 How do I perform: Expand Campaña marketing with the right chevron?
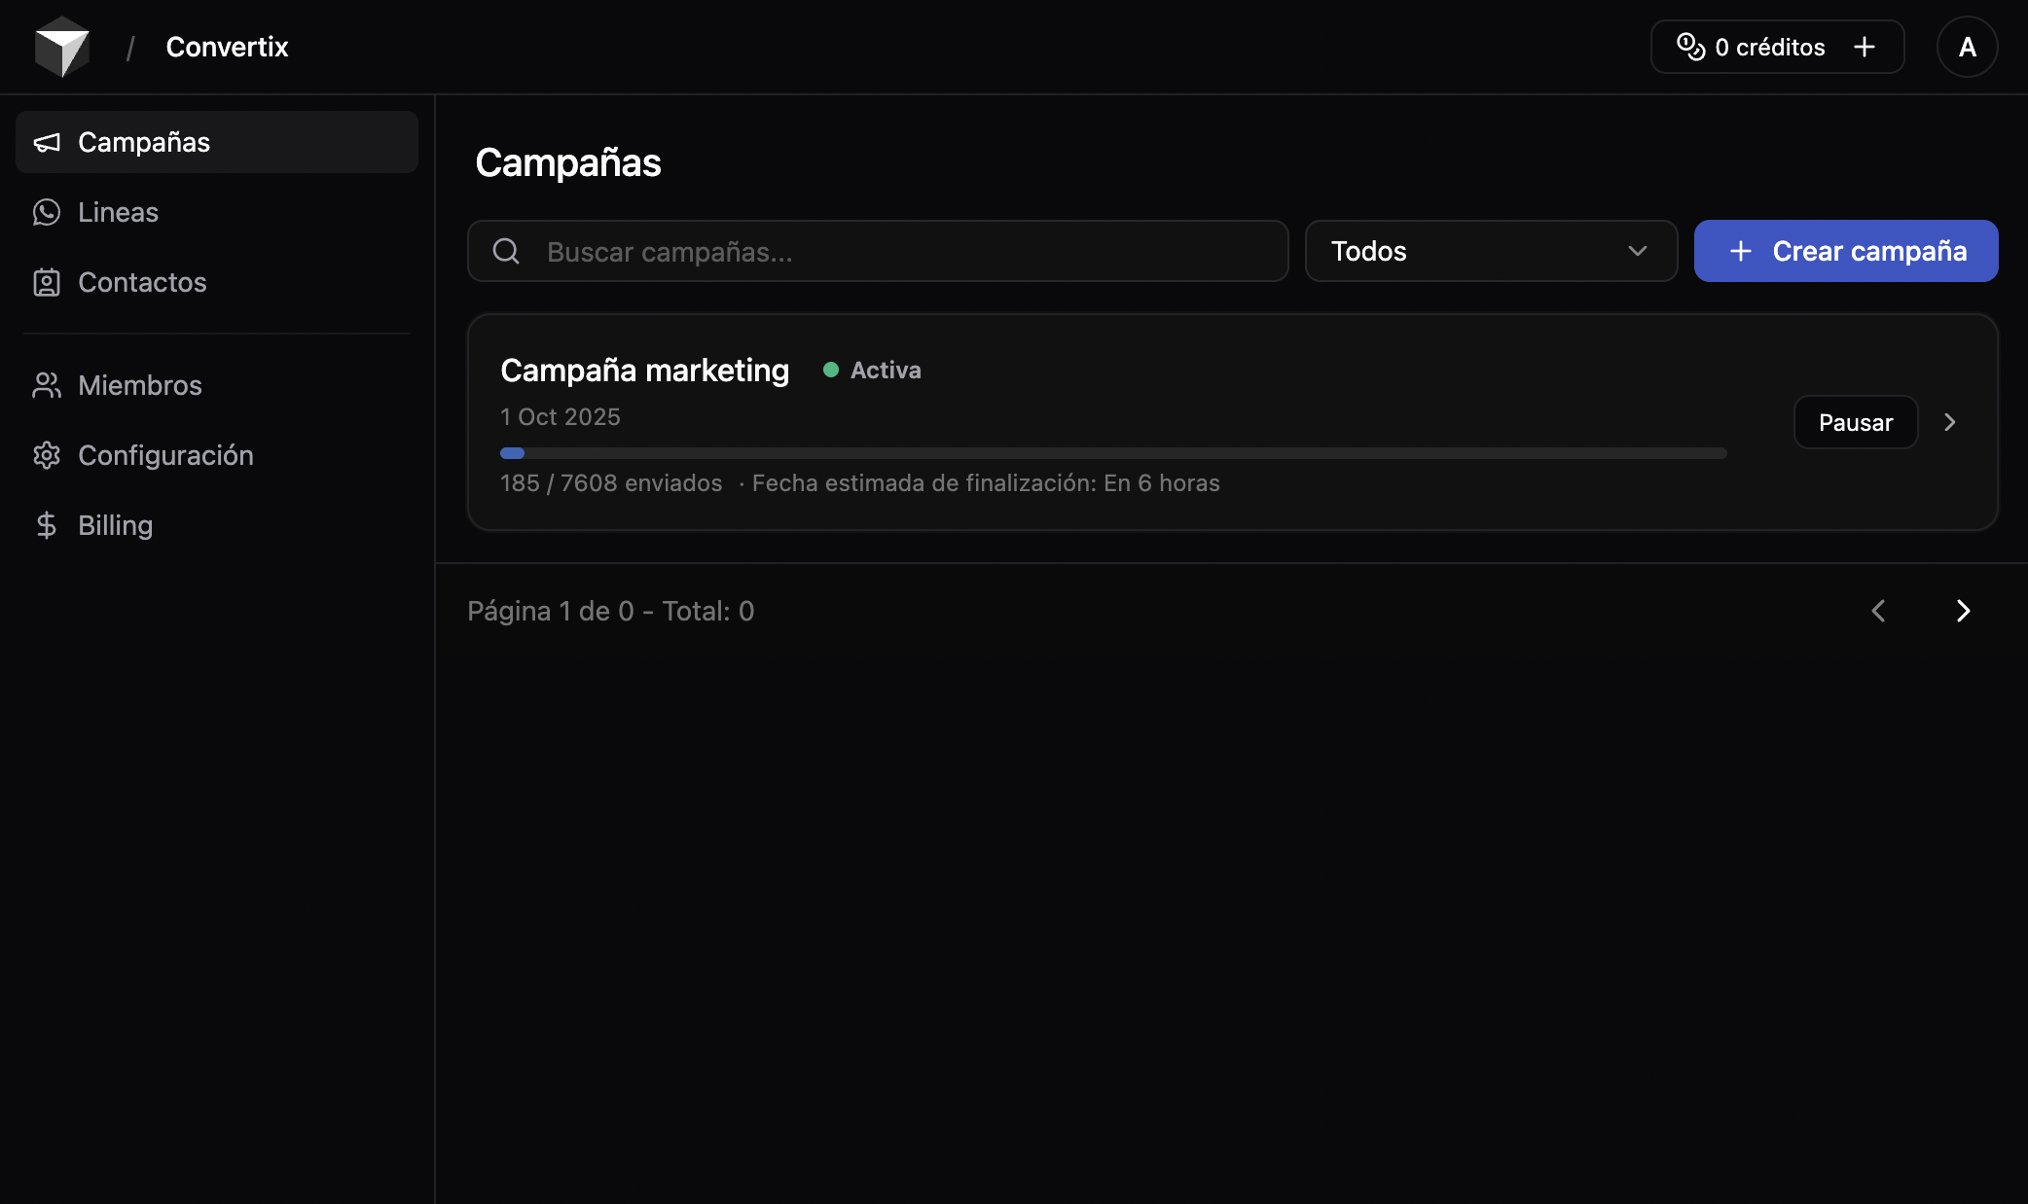1949,422
